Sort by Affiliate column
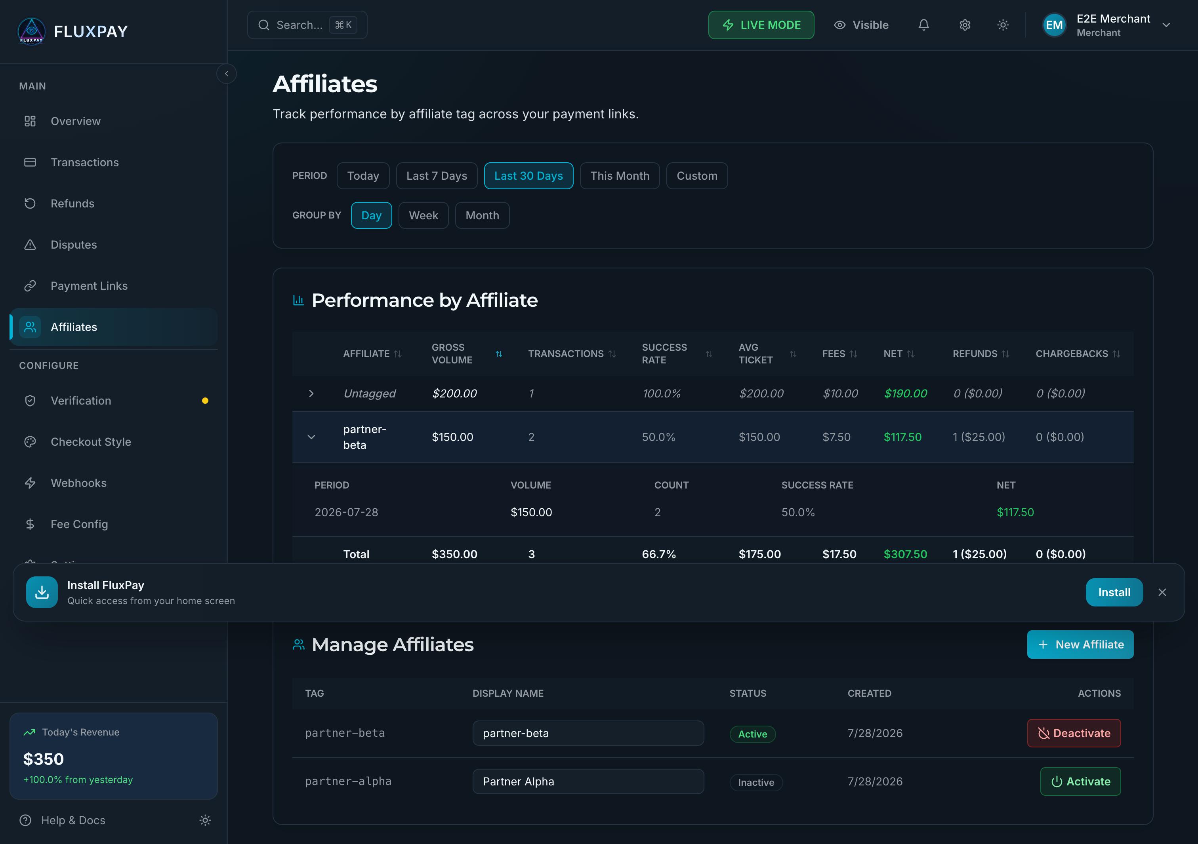Image resolution: width=1198 pixels, height=844 pixels. tap(372, 354)
